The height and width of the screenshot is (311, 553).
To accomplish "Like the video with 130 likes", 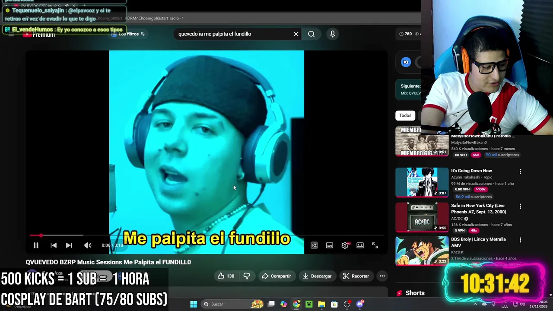I will pos(226,276).
